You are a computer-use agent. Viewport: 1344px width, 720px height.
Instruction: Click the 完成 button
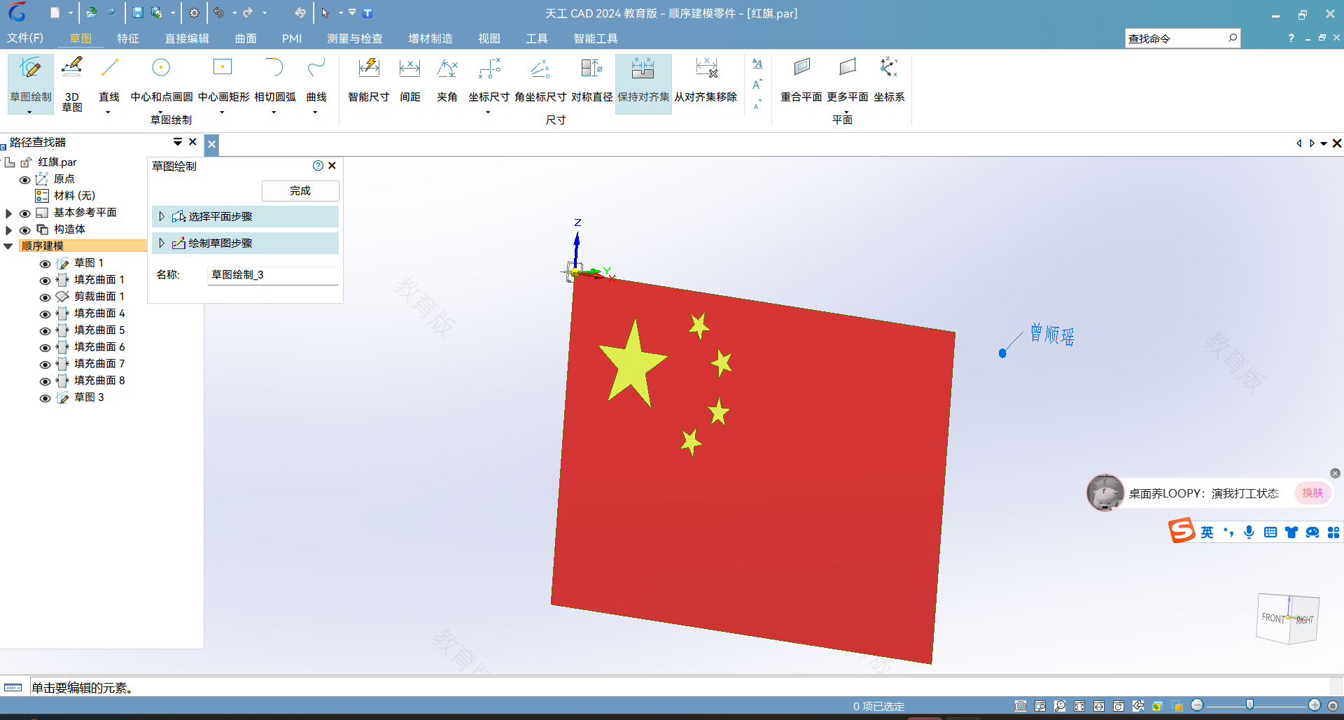click(x=300, y=190)
